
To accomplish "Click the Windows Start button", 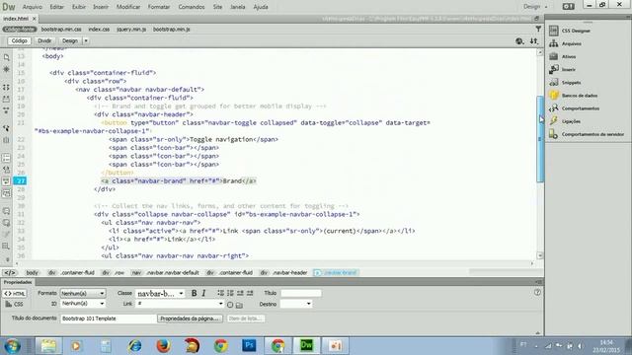I will 13,346.
